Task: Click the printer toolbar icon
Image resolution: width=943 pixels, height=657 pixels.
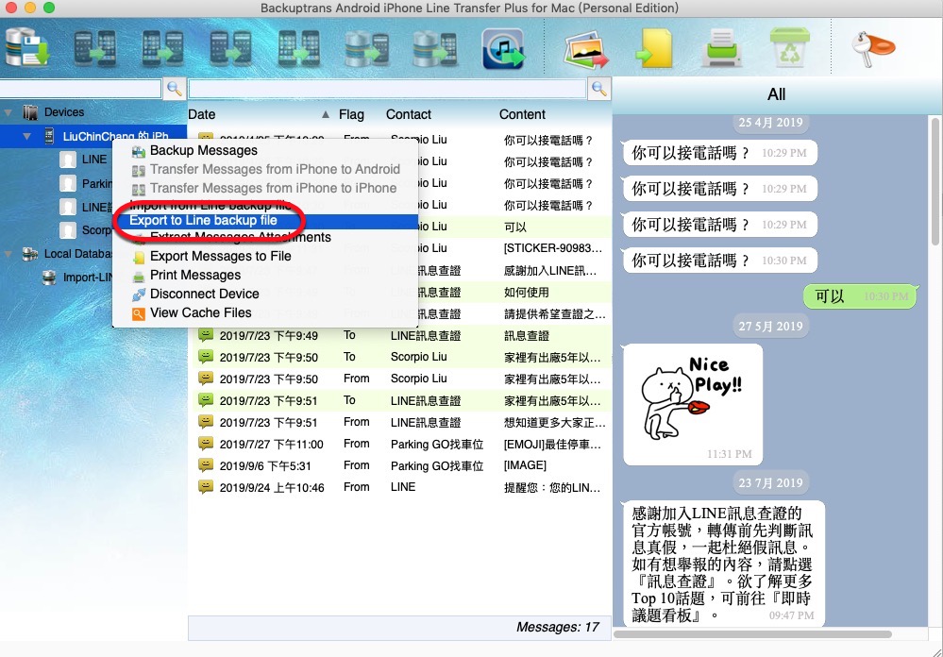Action: (722, 48)
